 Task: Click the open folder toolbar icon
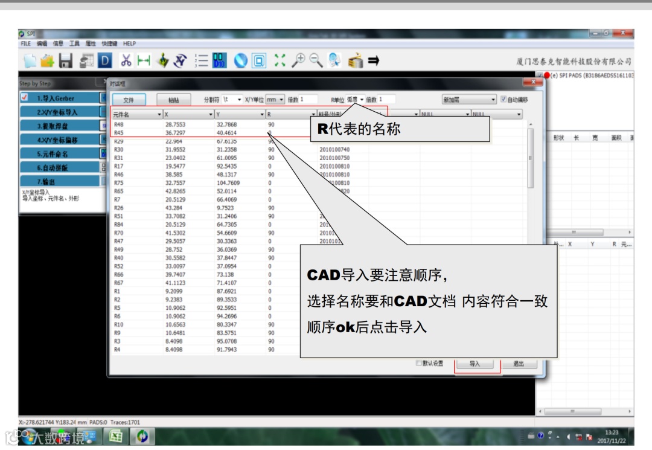pyautogui.click(x=48, y=61)
